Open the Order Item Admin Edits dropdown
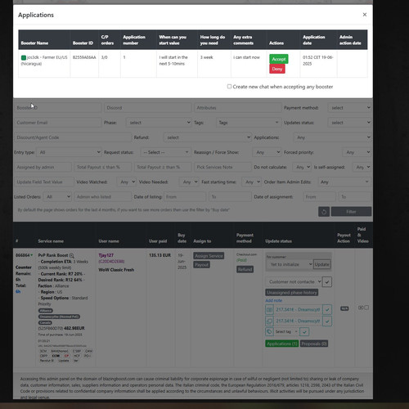 pyautogui.click(x=344, y=182)
